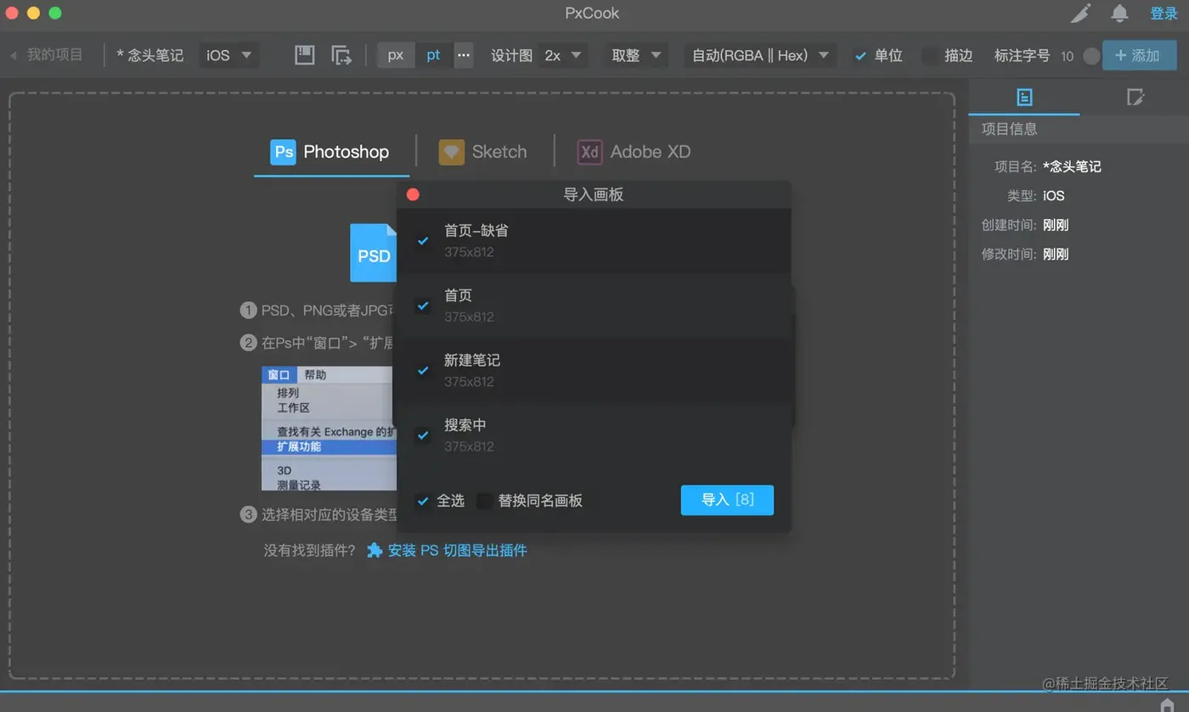Viewport: 1189px width, 712px height.
Task: Select the px unit button
Action: [x=396, y=55]
